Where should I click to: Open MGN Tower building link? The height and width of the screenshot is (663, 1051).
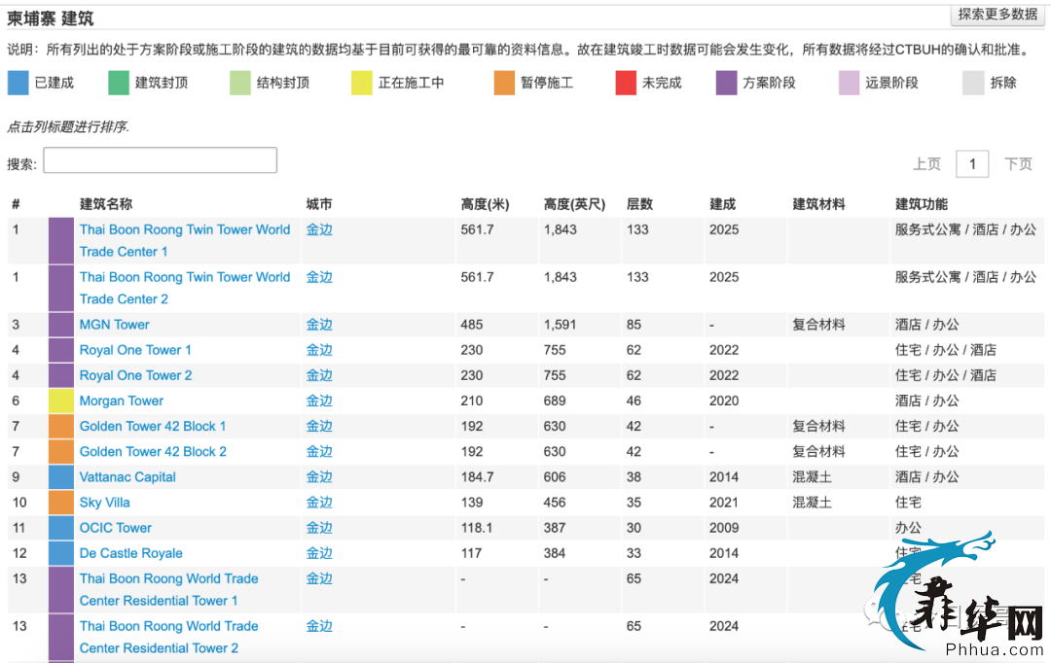pos(115,325)
